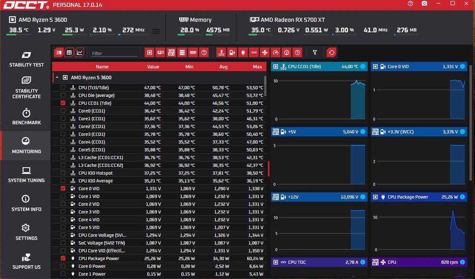
Task: Toggle temperature sensor type filter
Action: (221, 52)
